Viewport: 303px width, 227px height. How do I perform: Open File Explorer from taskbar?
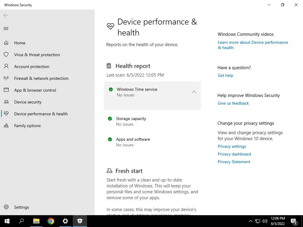(36, 221)
